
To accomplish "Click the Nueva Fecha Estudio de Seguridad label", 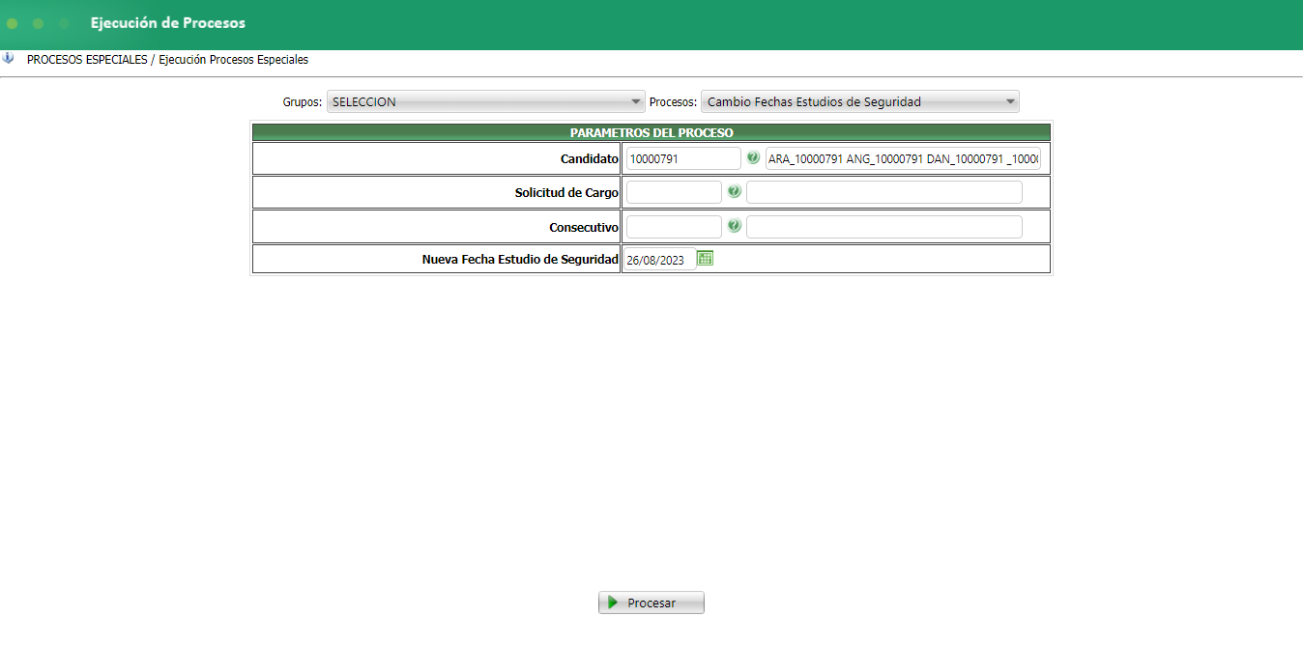I will (520, 259).
